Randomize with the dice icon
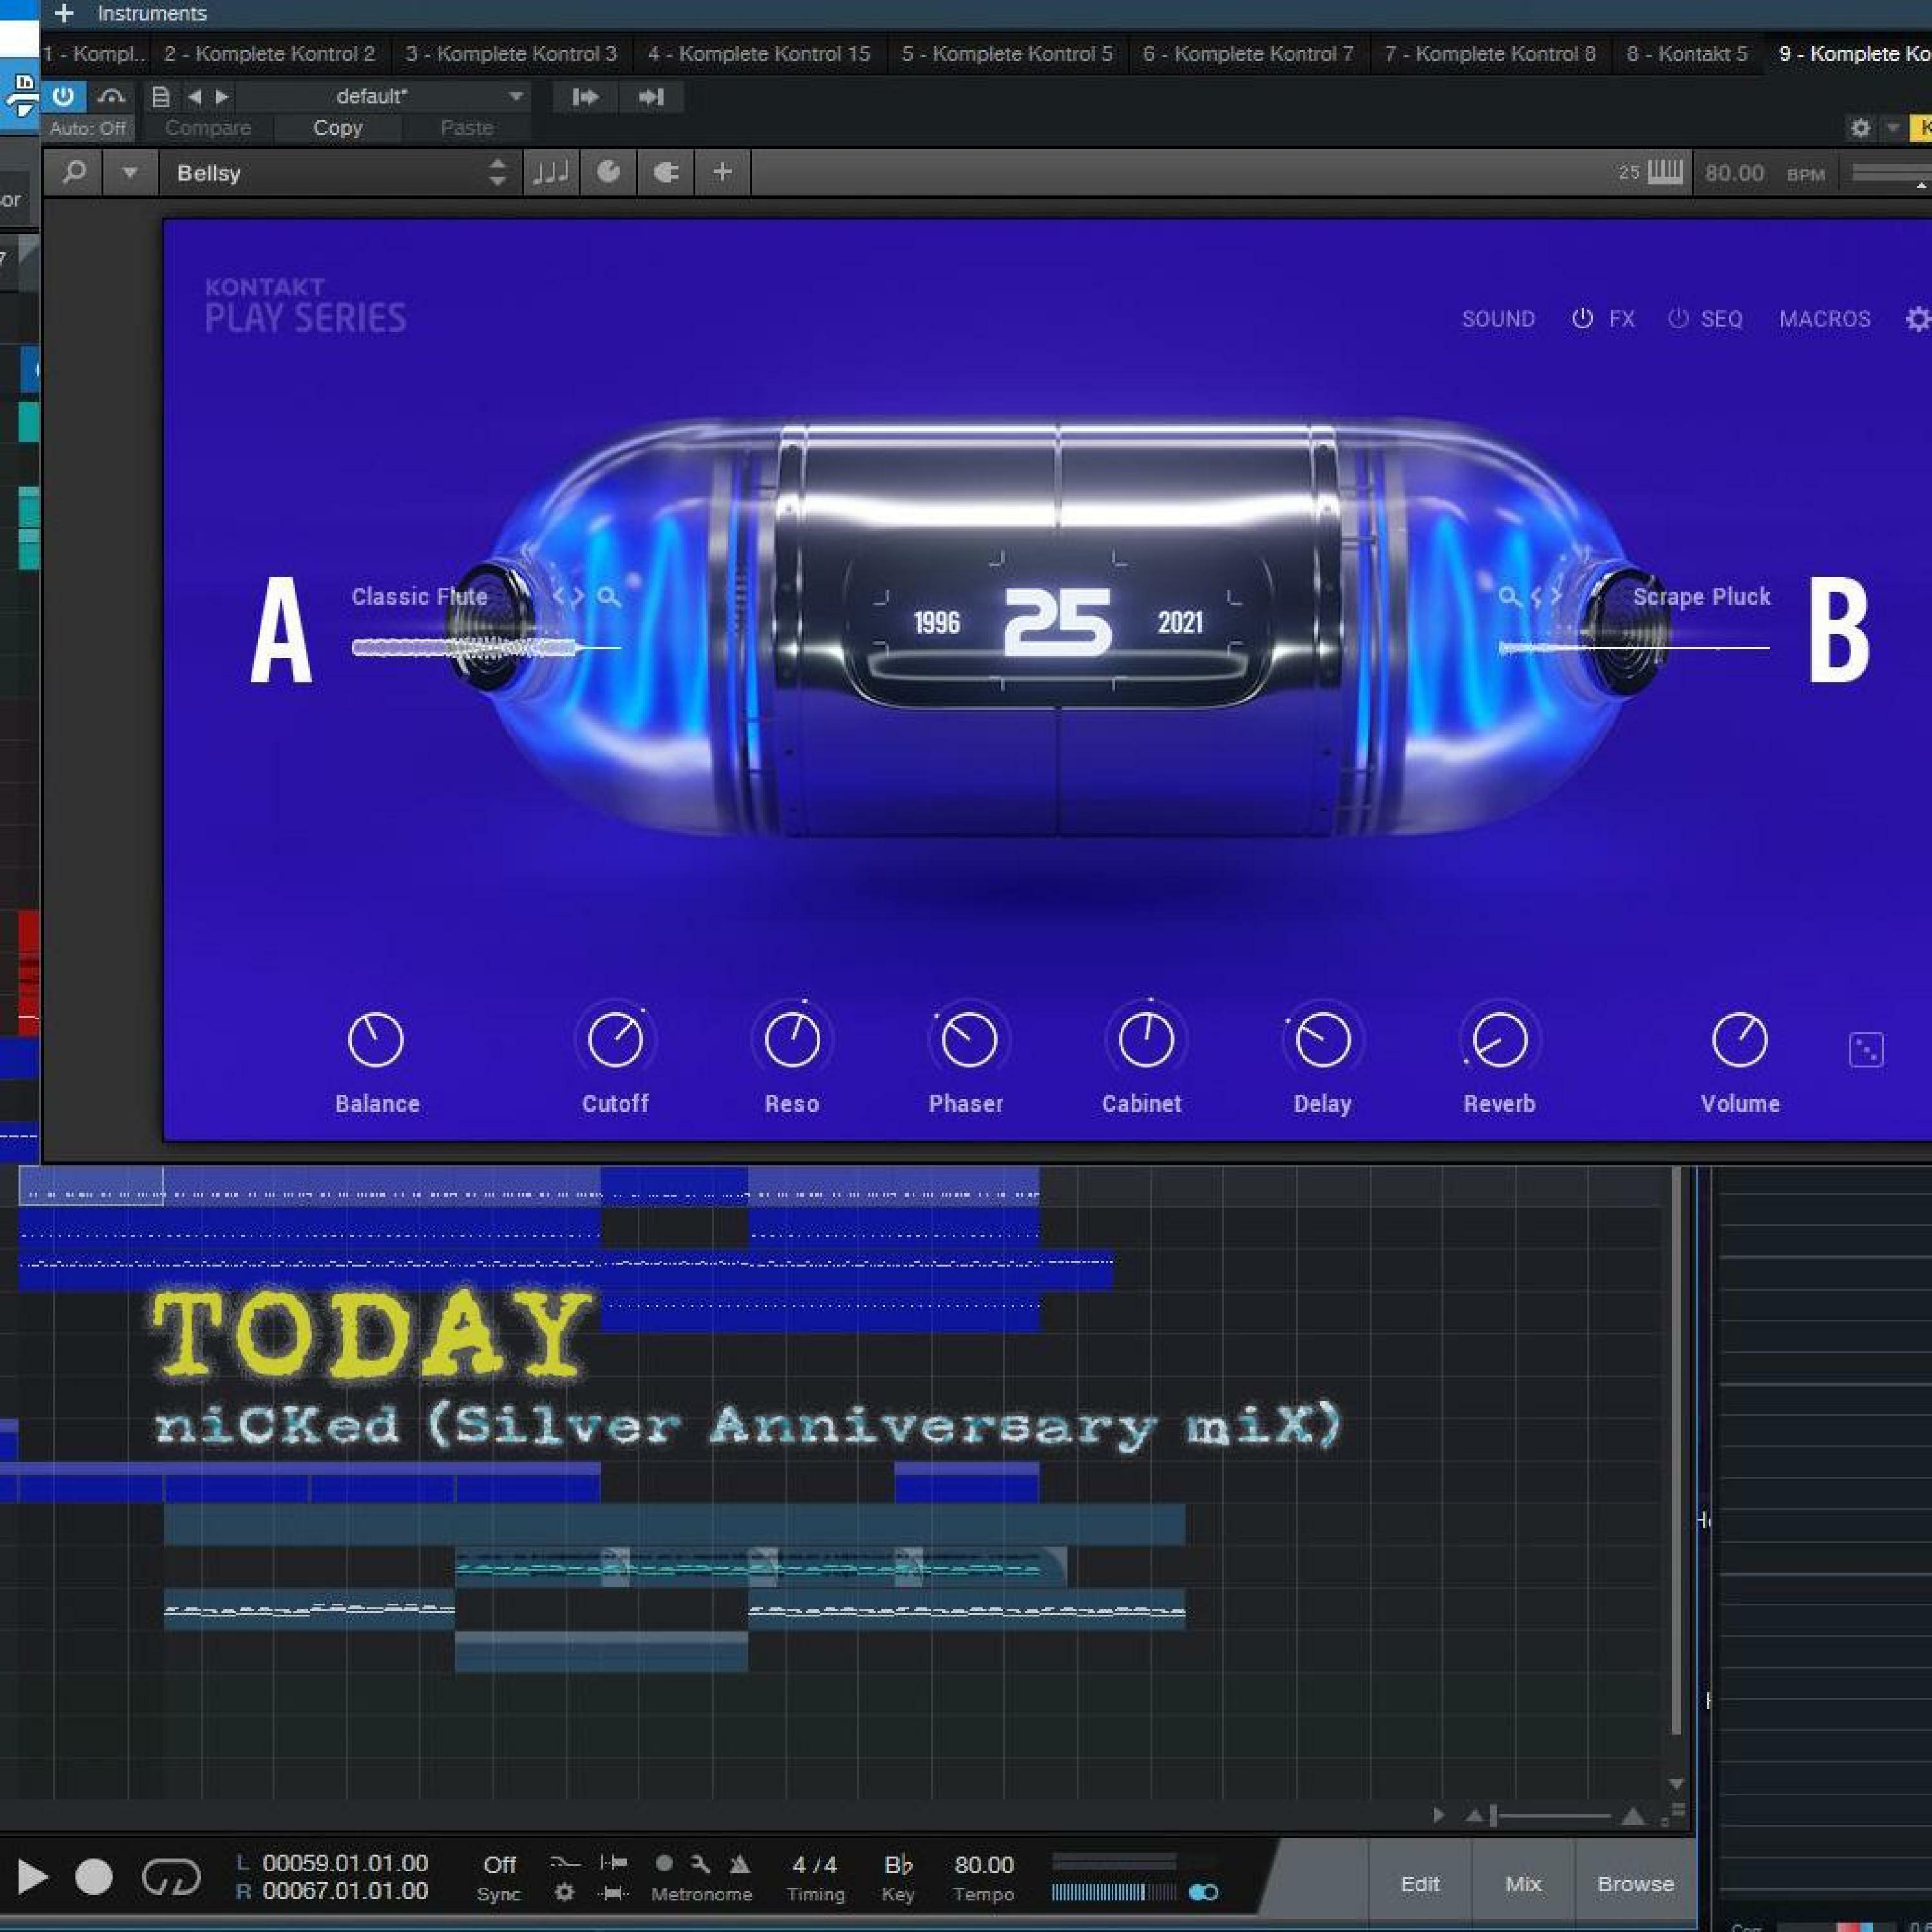 coord(1866,1050)
